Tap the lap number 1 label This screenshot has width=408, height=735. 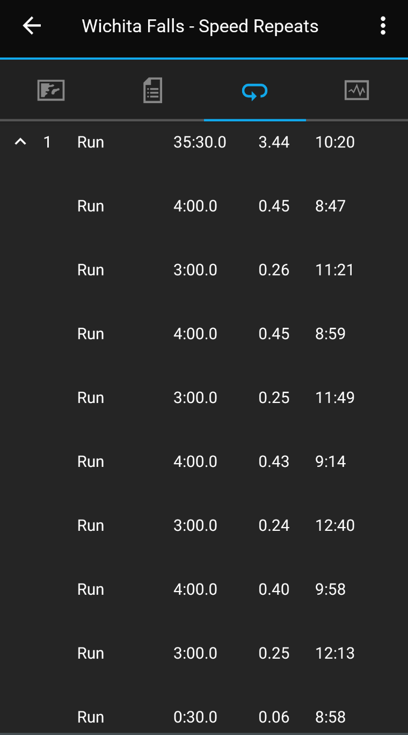[47, 142]
